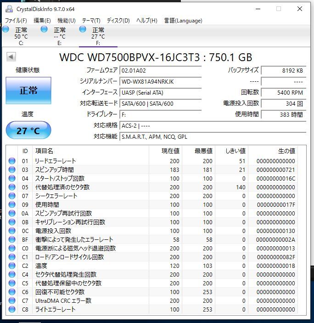Click the status icon for attribute 0C
The width and height of the screenshot is (314, 323).
[12, 231]
